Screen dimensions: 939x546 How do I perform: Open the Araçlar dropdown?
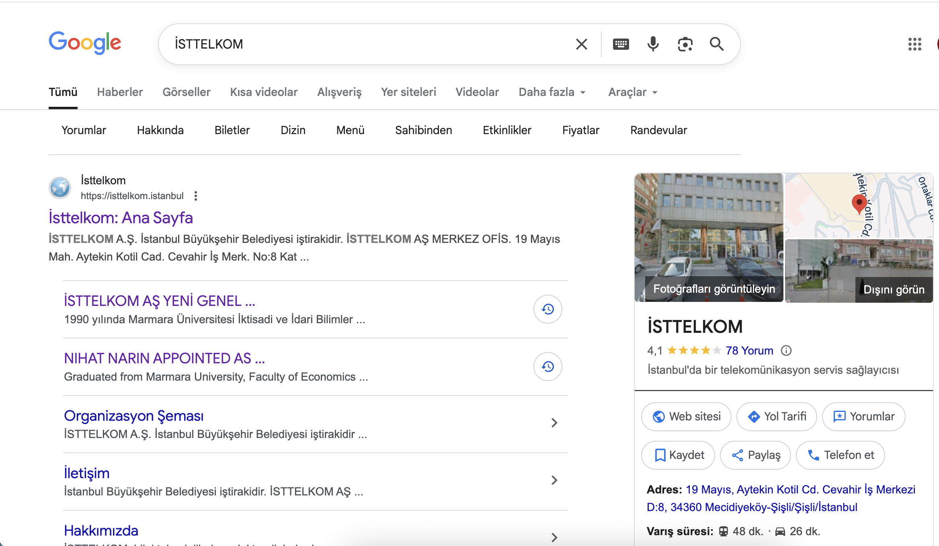click(x=633, y=92)
